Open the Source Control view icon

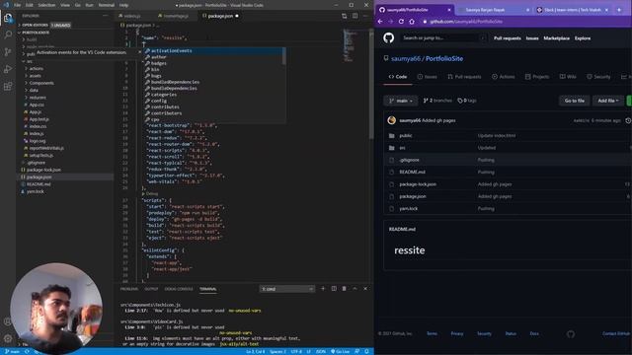coord(8,52)
